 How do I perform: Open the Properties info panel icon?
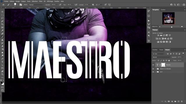tap(149, 16)
